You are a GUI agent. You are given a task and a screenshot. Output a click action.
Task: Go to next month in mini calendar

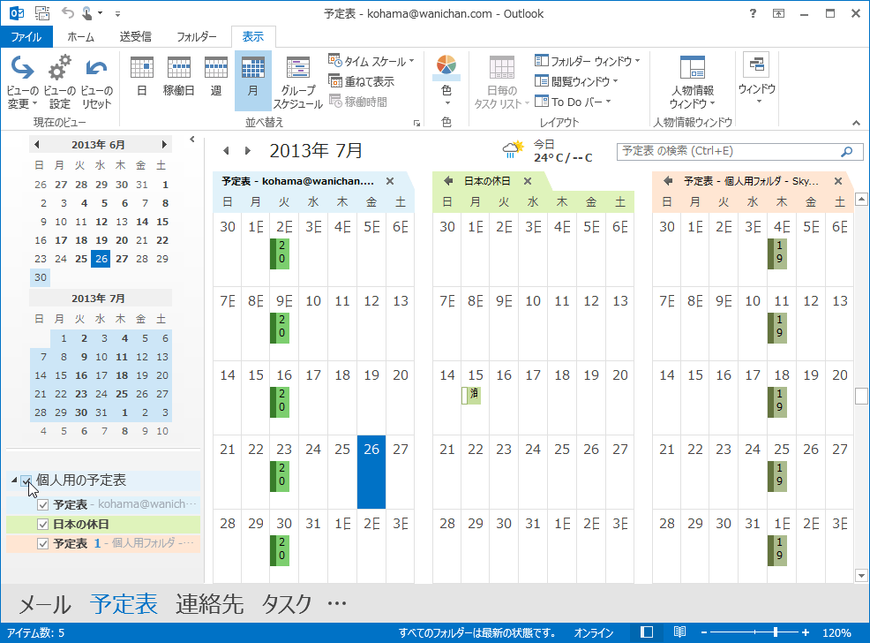164,144
